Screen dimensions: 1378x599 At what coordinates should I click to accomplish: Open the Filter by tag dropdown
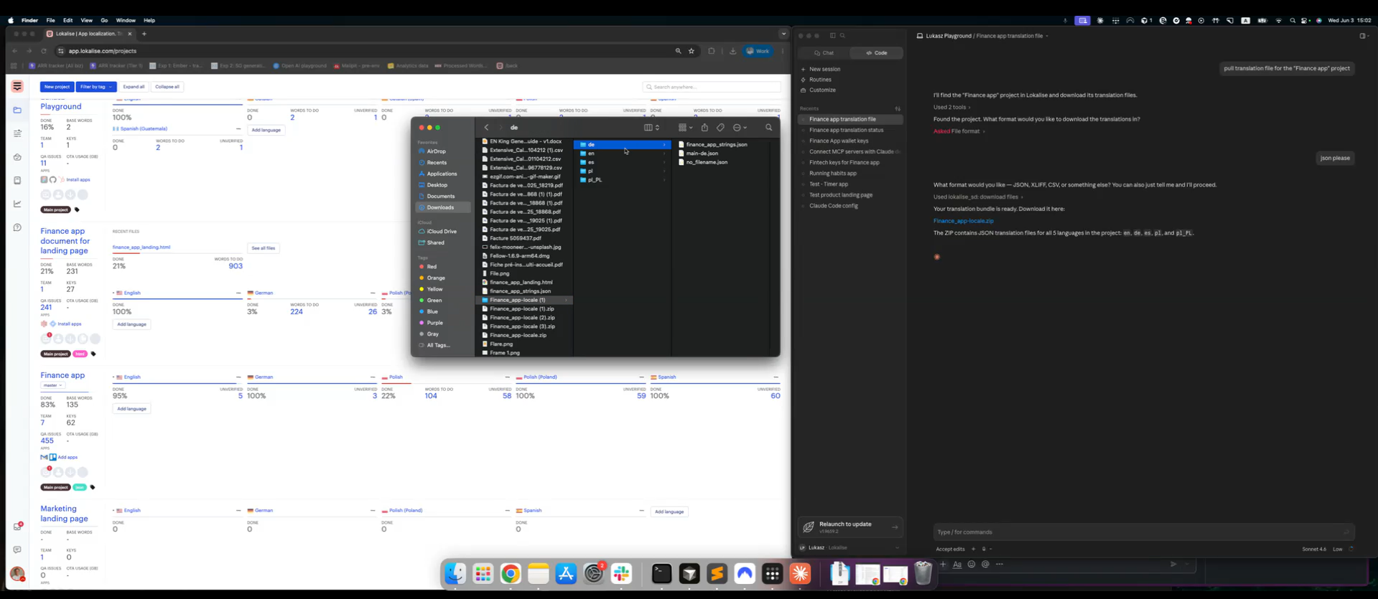96,87
